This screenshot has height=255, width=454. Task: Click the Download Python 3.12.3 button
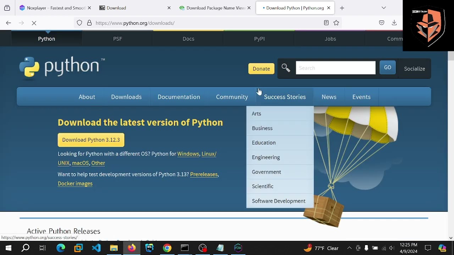coord(91,140)
